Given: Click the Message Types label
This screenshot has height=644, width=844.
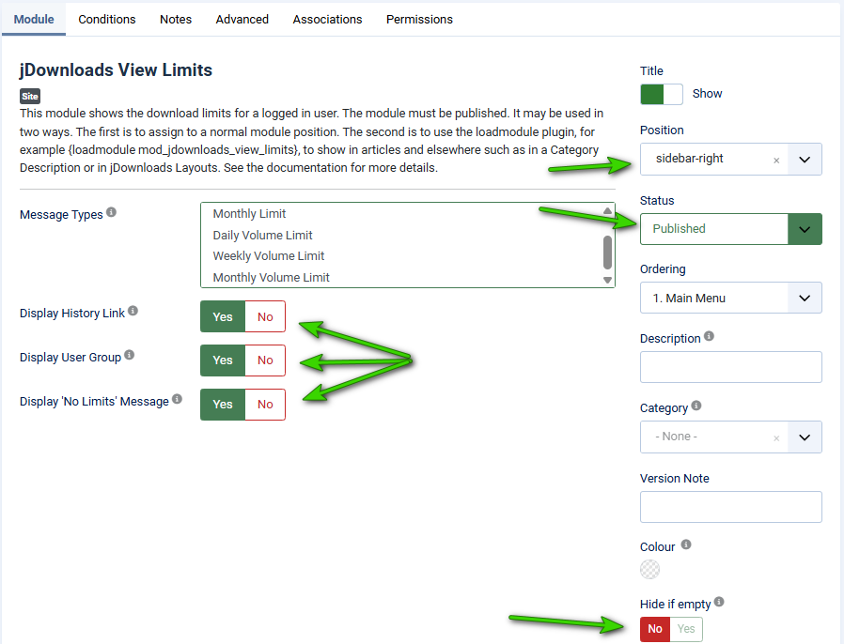Looking at the screenshot, I should click(61, 214).
